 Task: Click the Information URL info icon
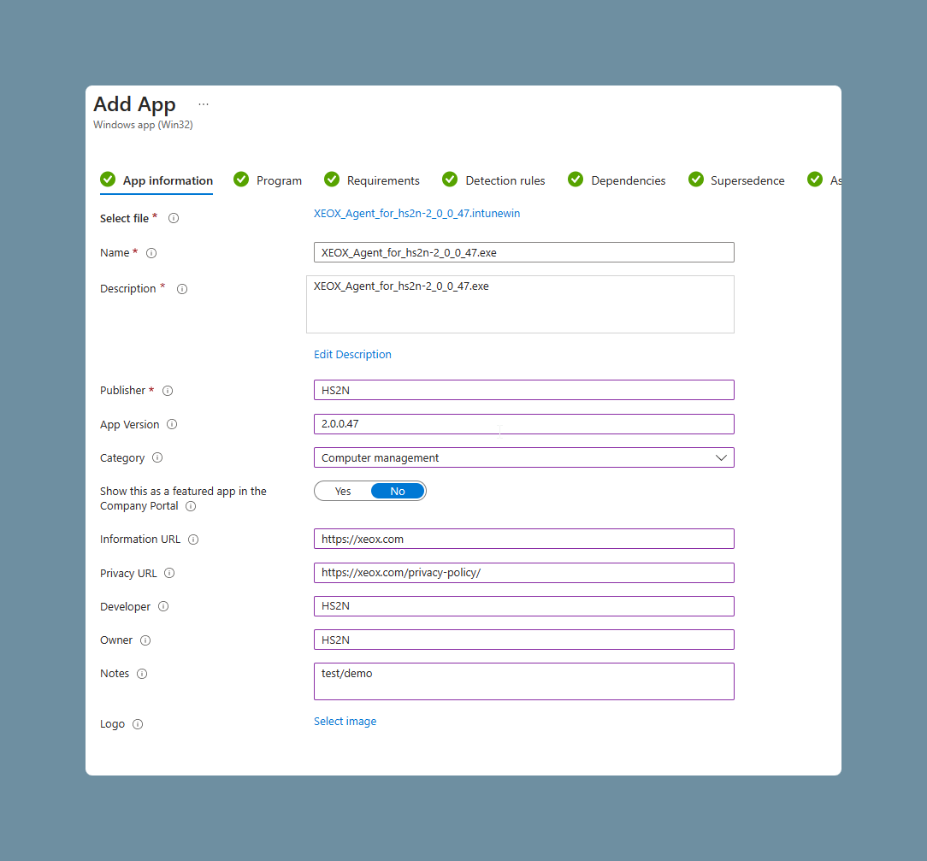point(193,539)
